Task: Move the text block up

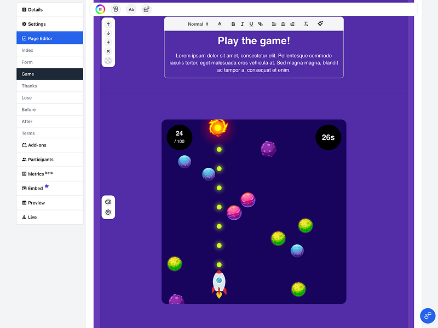Action: (108, 24)
